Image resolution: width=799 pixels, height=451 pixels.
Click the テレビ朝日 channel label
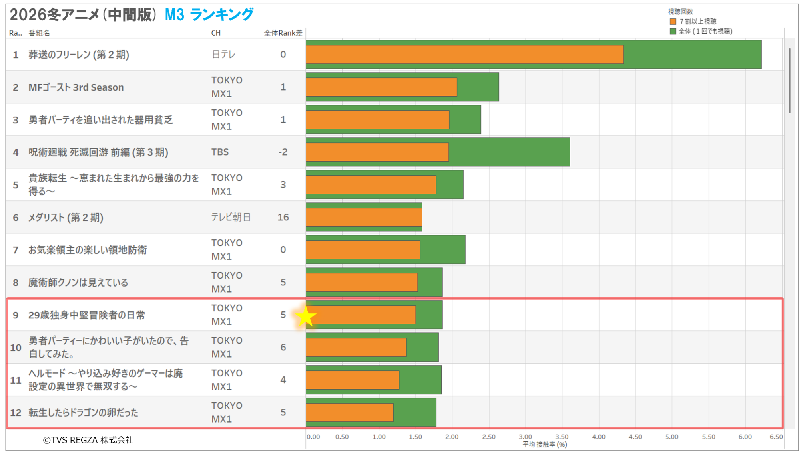click(231, 217)
